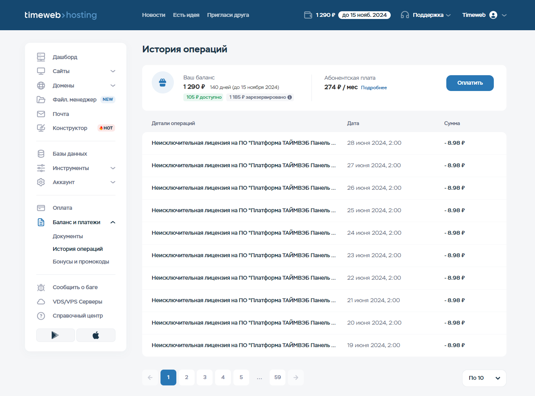Open the По 10 page size dropdown
Screen dimensions: 535x396
pos(484,378)
